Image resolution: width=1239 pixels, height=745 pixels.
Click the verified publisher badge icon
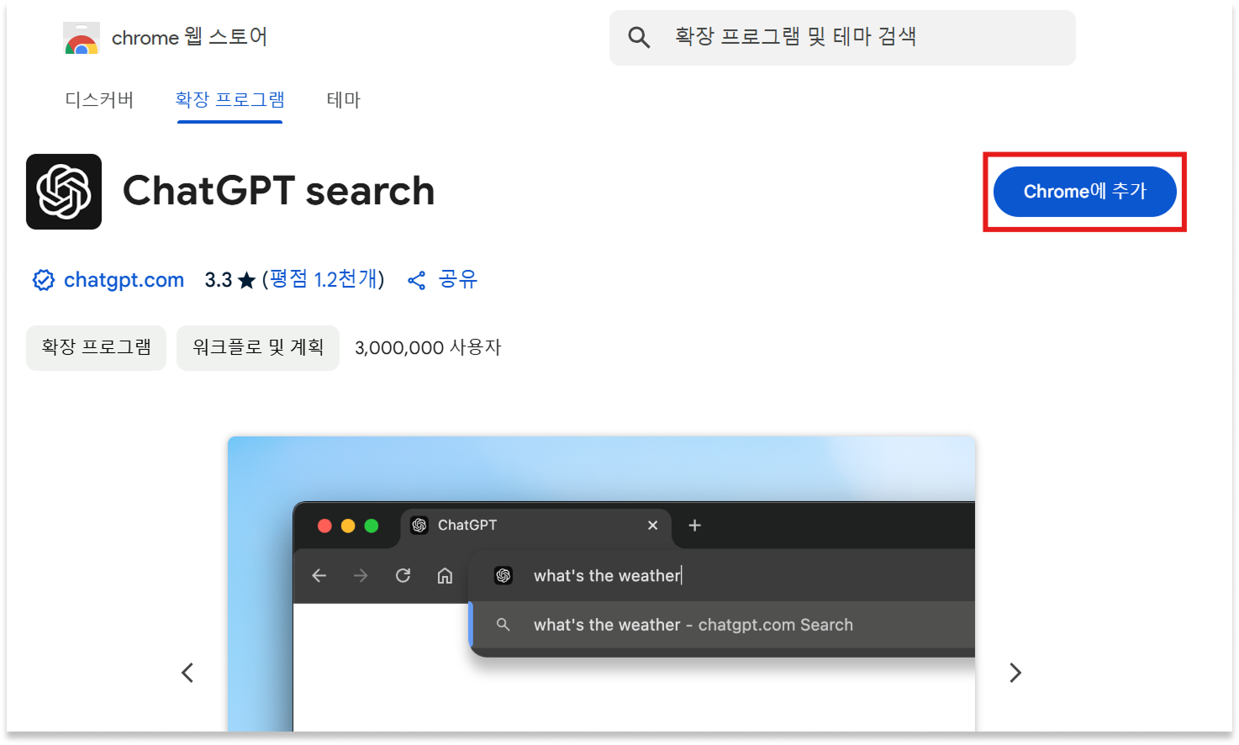(44, 280)
